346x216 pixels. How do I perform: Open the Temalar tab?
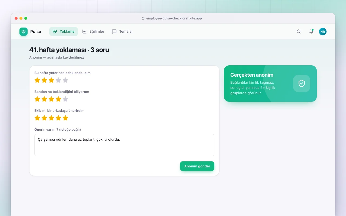(122, 32)
